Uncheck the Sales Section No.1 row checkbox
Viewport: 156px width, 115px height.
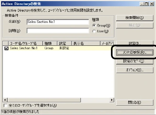coord(6,48)
